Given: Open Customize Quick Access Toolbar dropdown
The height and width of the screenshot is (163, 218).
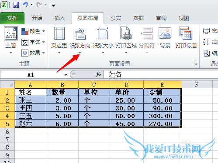Looking at the screenshot, I should coord(53,5).
